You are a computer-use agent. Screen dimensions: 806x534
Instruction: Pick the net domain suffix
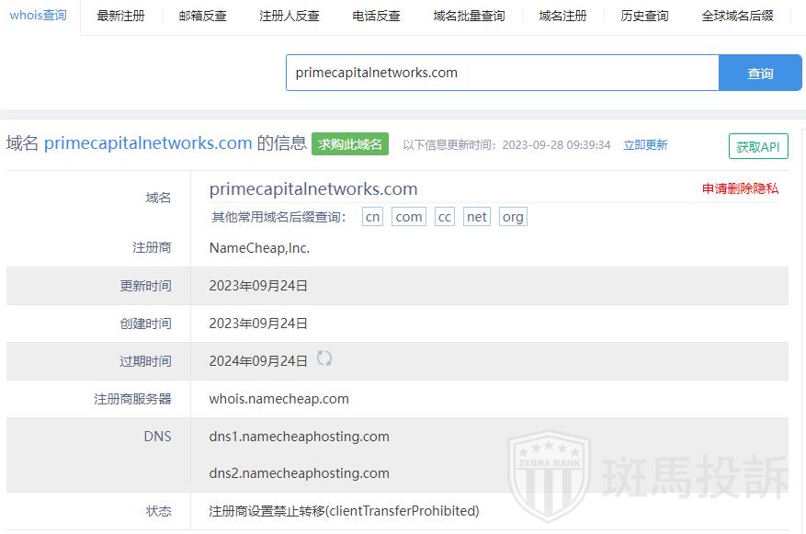click(x=477, y=217)
